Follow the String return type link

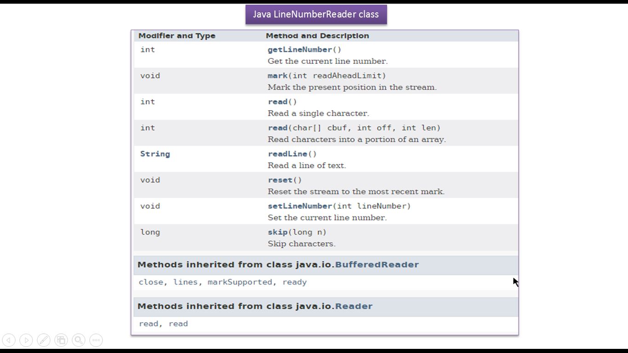tap(155, 154)
